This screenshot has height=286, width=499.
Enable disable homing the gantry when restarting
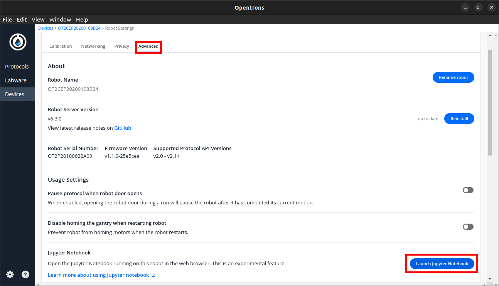[x=468, y=227]
